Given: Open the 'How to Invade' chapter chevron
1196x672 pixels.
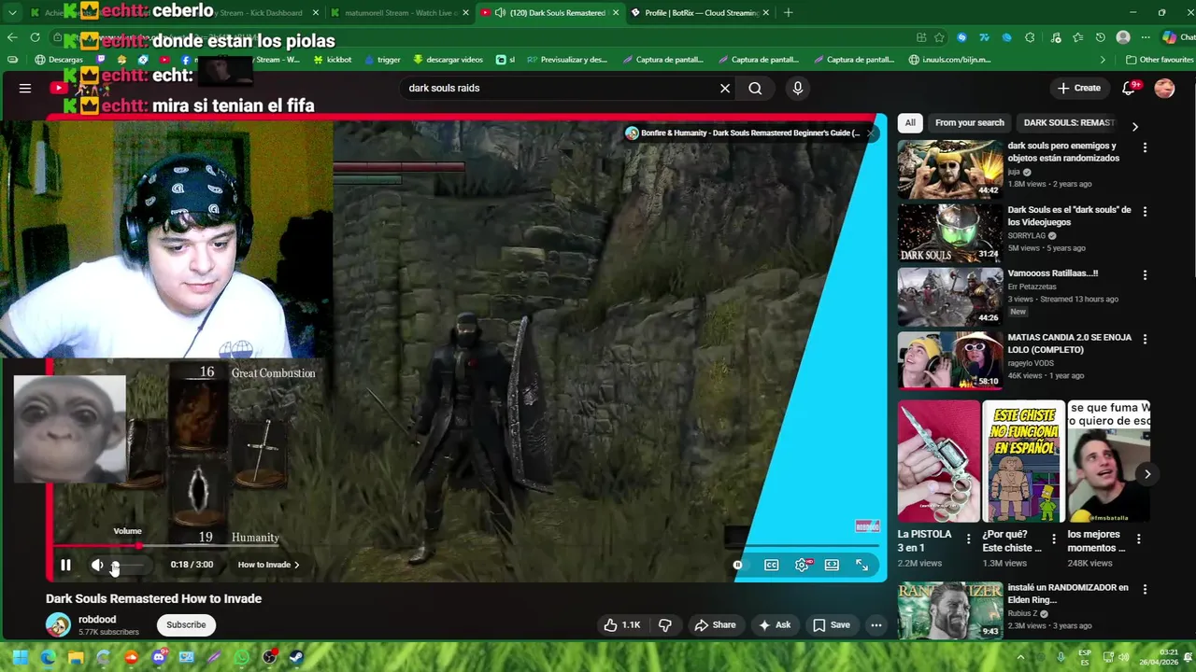Looking at the screenshot, I should pos(297,565).
